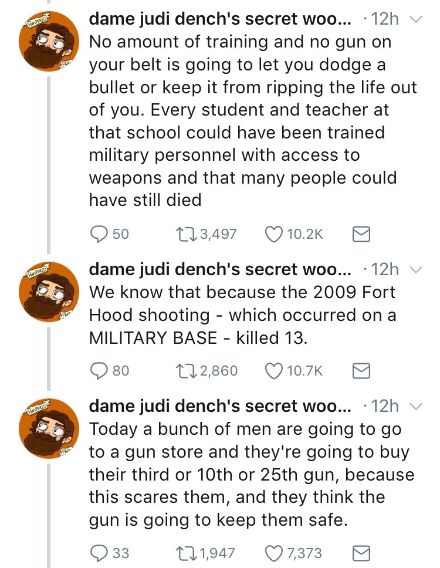Screen dimensions: 440x568
Task: Open the Fort Hood tweet text body
Action: [242, 315]
